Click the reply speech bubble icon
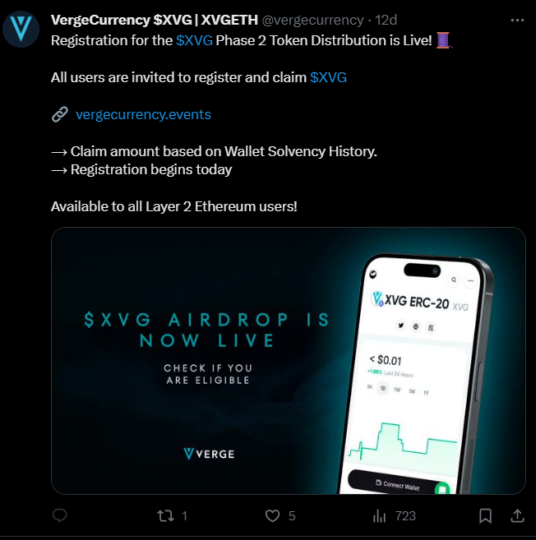536x540 pixels. click(59, 515)
